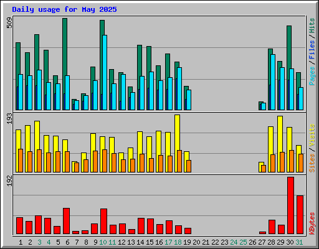Click the Pages legend label
This screenshot has height=249, width=319.
pyautogui.click(x=312, y=76)
